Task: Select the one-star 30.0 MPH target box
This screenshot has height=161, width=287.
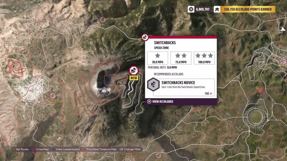Action: [158, 58]
